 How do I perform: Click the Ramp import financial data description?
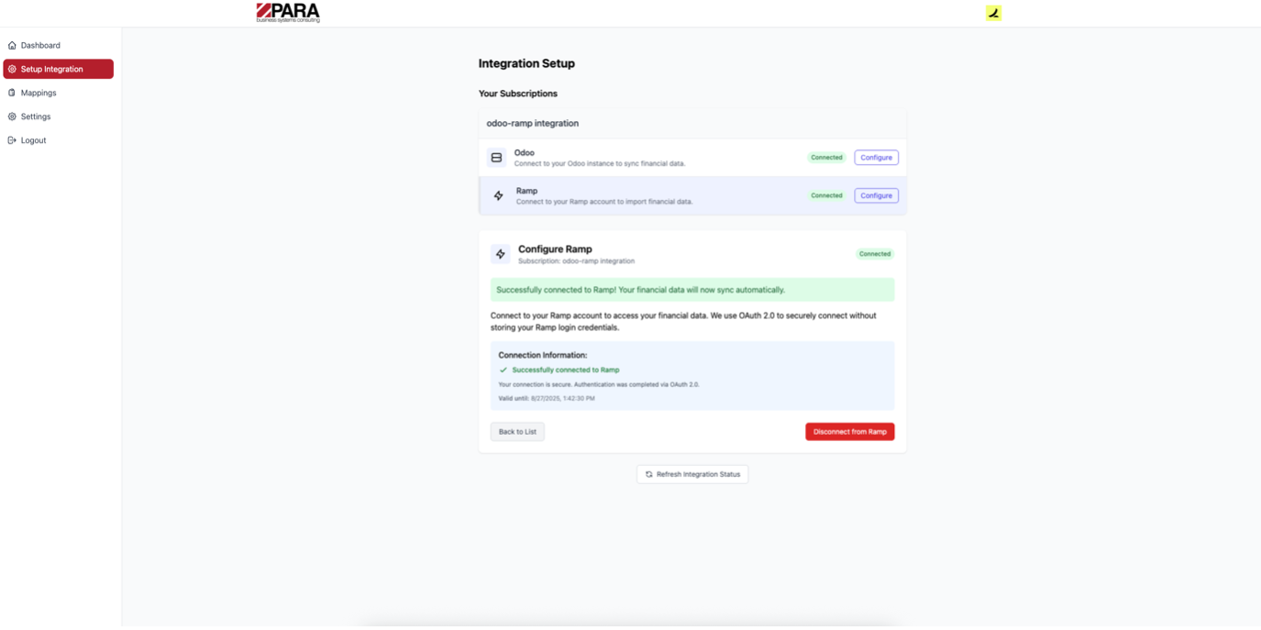point(604,202)
